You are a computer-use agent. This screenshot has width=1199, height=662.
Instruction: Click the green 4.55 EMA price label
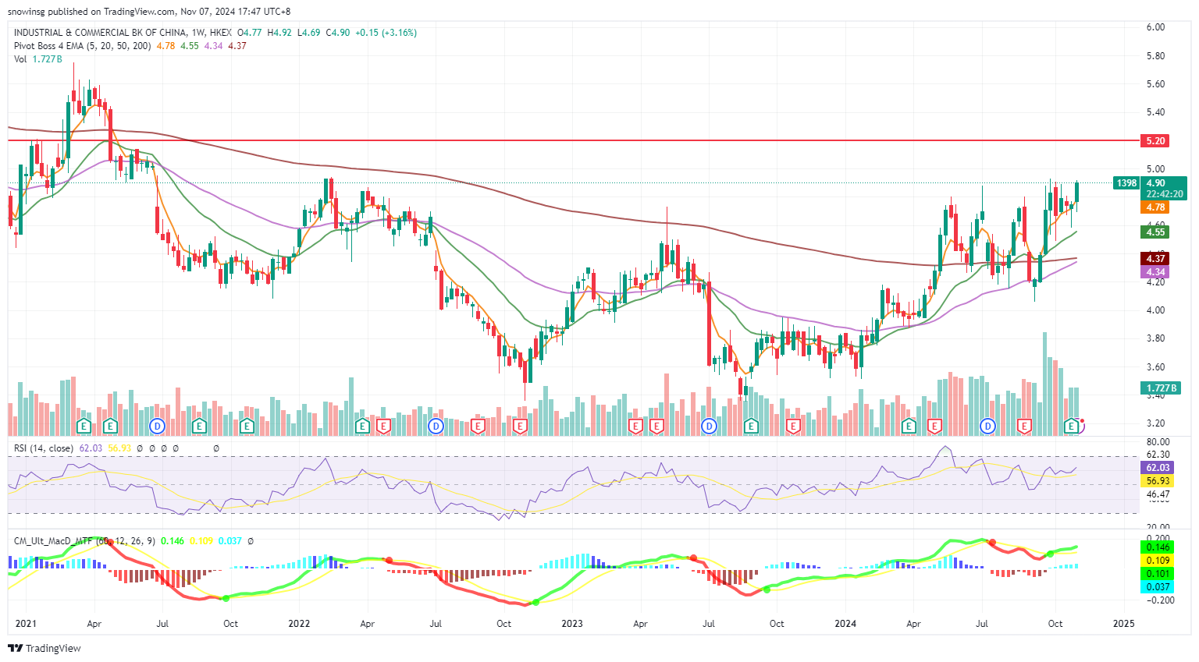1155,232
